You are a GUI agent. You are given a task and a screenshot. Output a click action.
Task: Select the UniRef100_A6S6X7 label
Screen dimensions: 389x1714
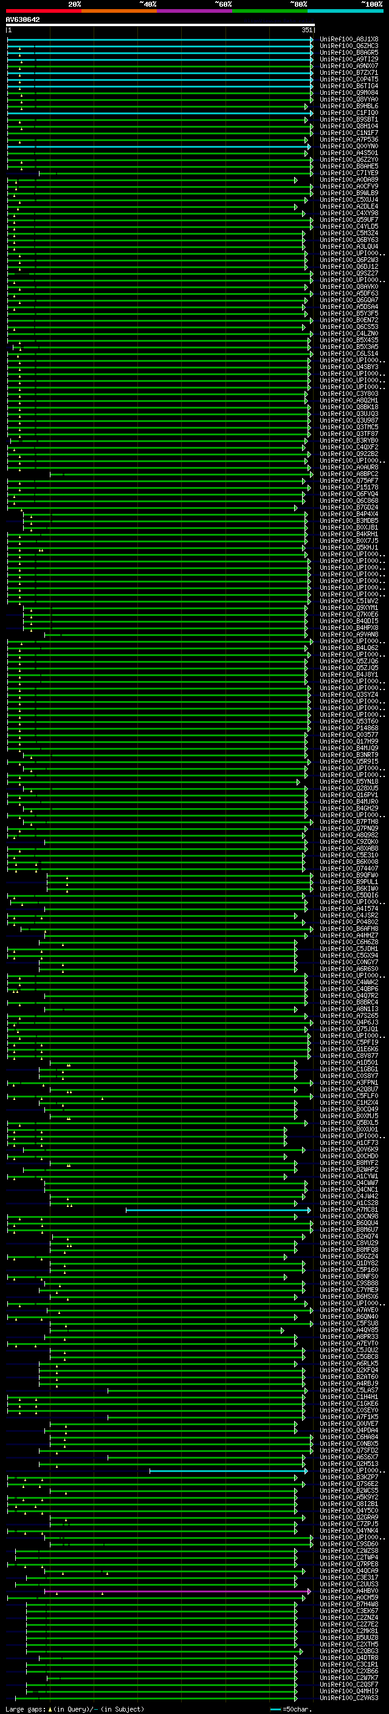(x=348, y=1457)
